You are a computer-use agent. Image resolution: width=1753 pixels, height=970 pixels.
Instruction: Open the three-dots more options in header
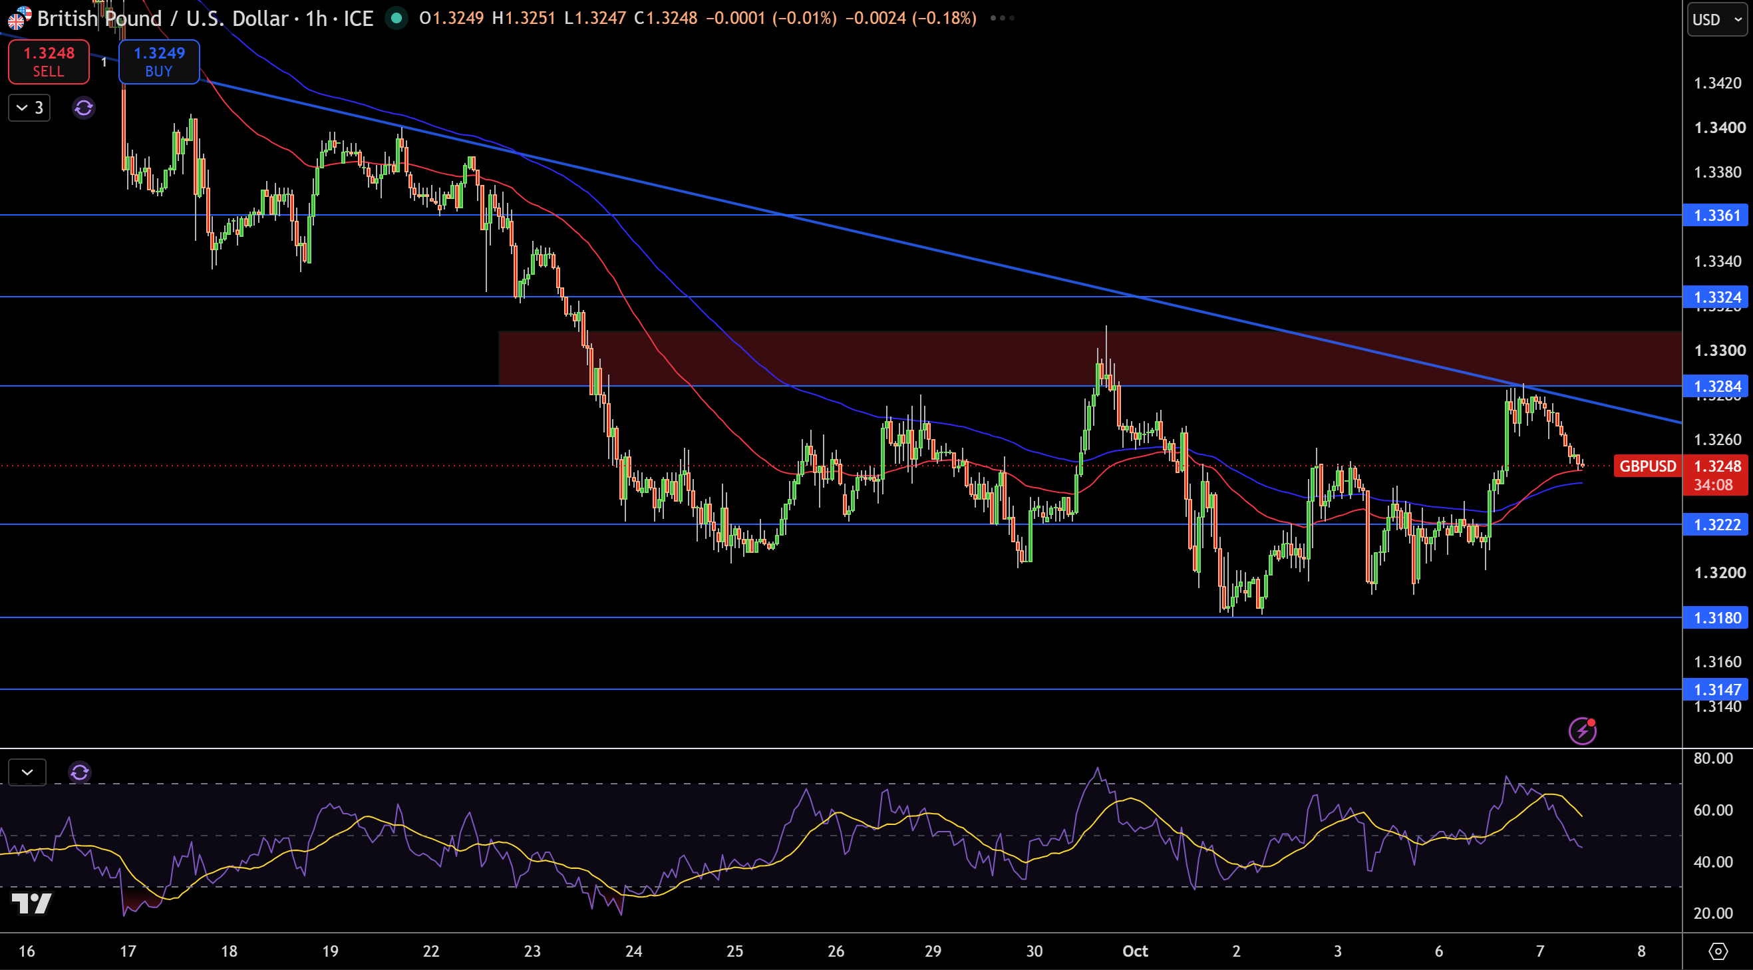click(x=1002, y=19)
